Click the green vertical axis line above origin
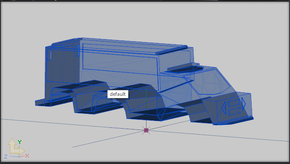290x164 pixels. coord(146,108)
